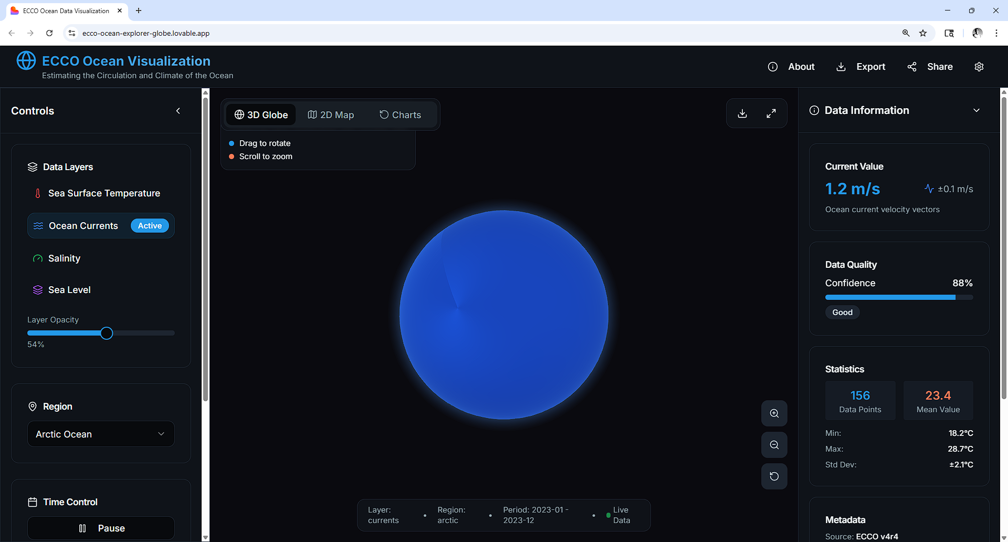Download the globe view image
This screenshot has height=542, width=1008.
(742, 113)
